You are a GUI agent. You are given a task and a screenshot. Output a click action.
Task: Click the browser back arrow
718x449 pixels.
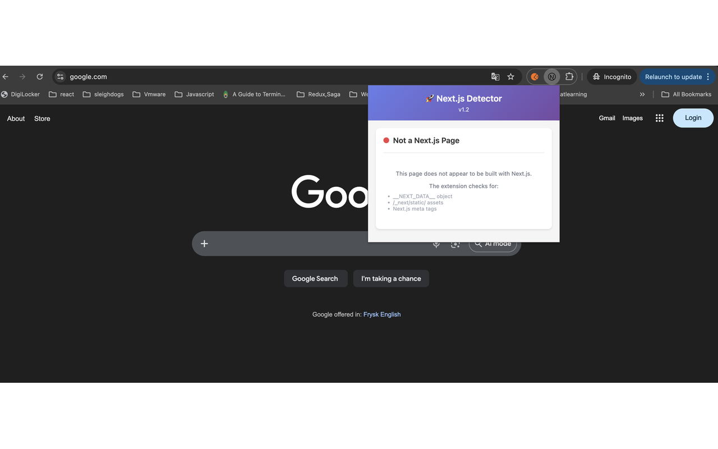coord(6,77)
